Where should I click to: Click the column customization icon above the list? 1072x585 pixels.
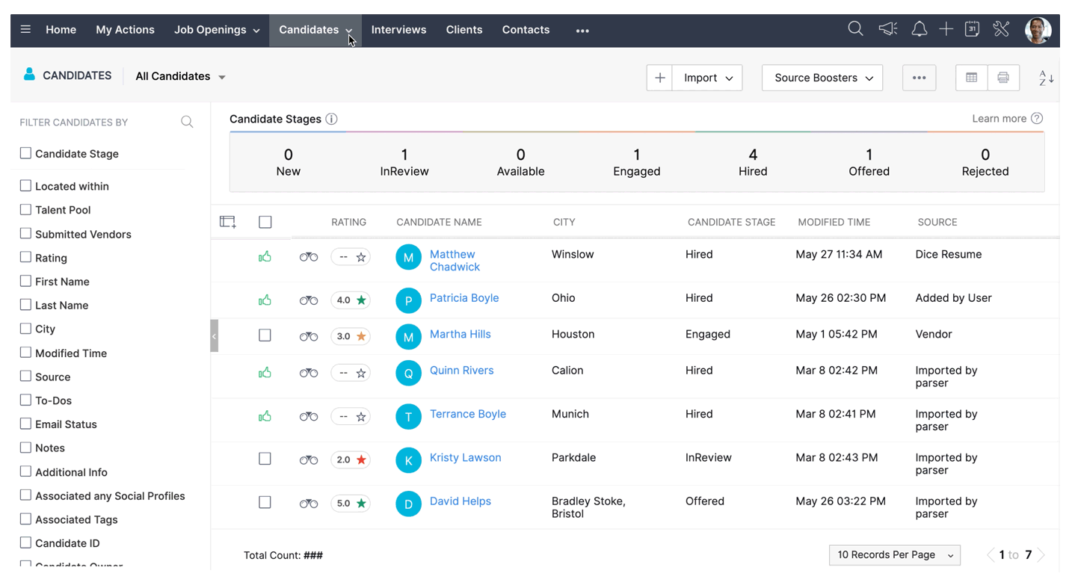tap(228, 221)
